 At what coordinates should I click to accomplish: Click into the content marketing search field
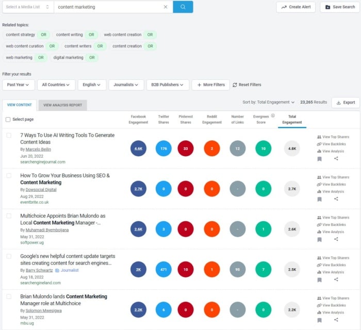[x=108, y=7]
